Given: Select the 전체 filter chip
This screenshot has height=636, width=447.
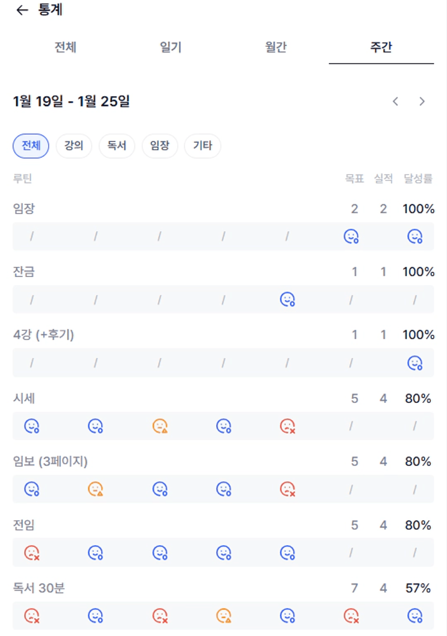Looking at the screenshot, I should point(31,146).
